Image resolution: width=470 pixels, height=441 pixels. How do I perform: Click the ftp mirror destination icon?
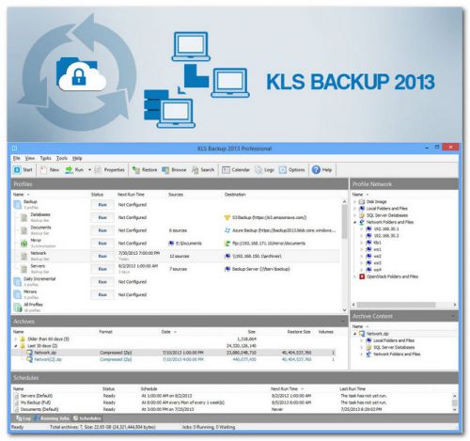(227, 244)
